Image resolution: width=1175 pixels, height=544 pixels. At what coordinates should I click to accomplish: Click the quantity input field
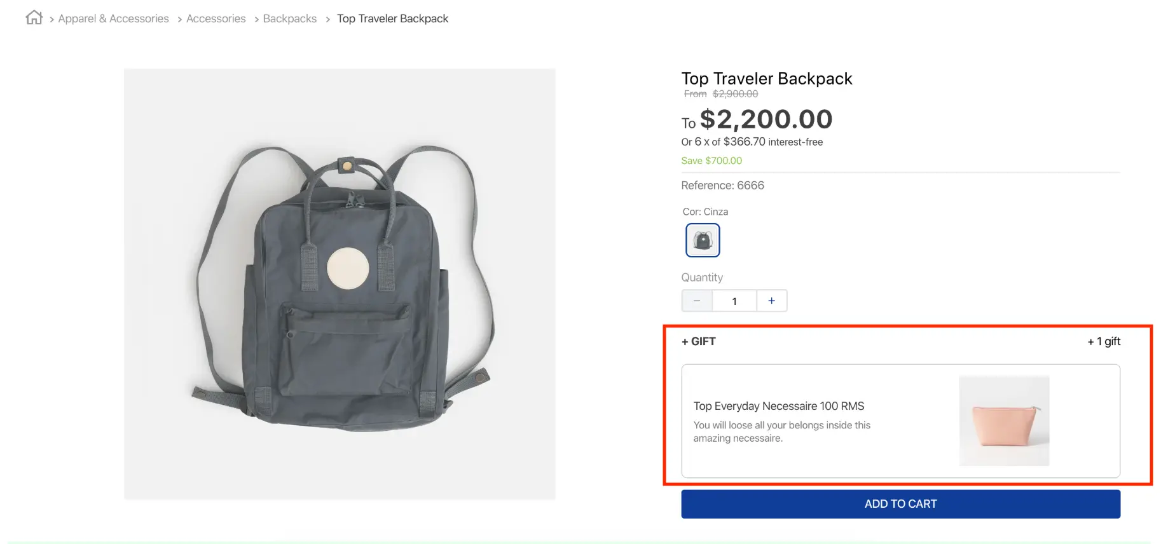pos(734,301)
